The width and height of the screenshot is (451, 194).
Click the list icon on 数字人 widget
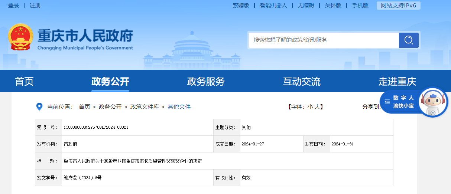tap(387, 102)
